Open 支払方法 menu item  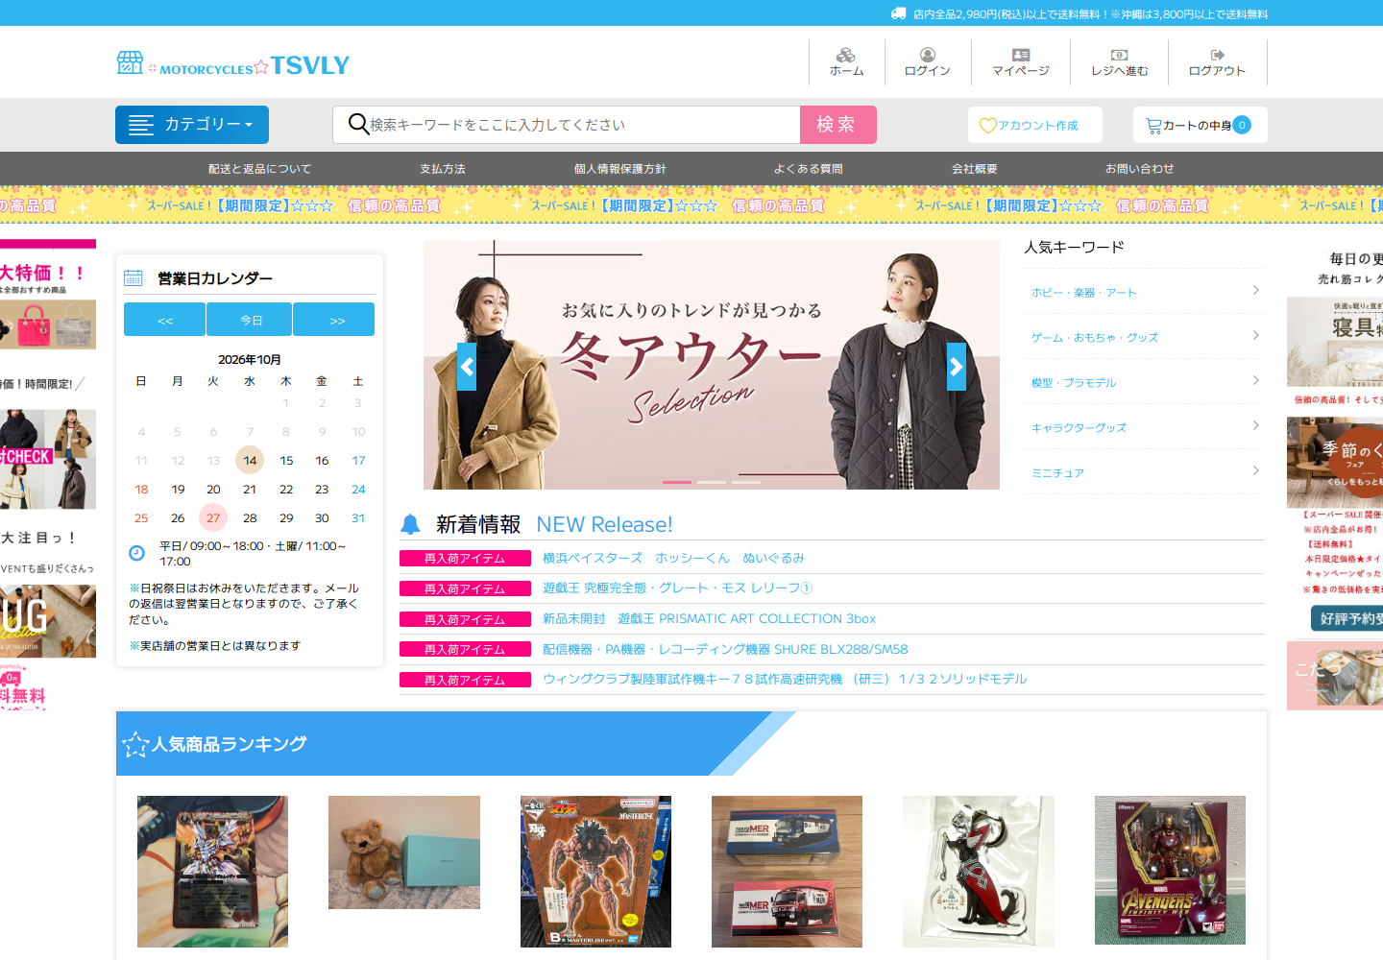(x=443, y=169)
